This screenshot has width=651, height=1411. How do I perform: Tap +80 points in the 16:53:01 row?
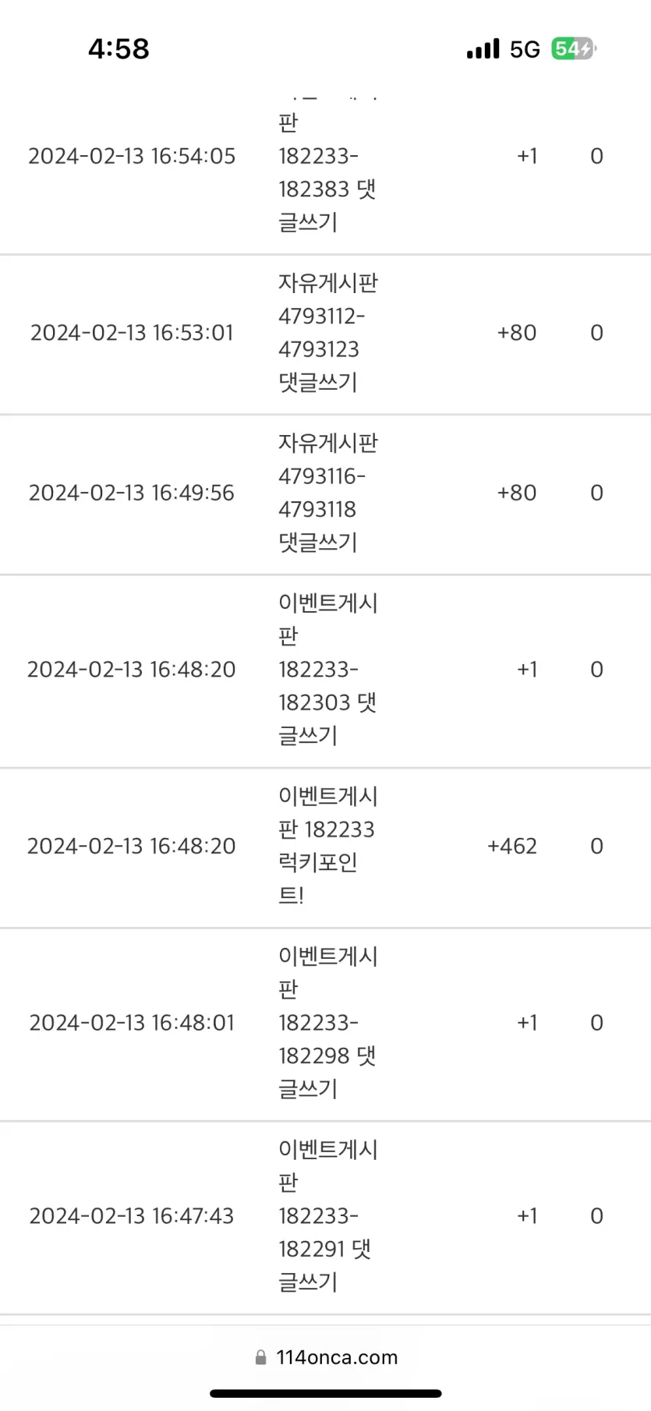tap(517, 333)
